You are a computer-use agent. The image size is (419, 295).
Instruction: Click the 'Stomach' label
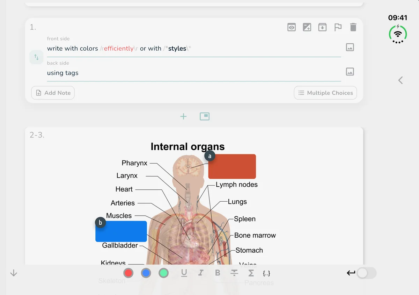(x=249, y=250)
